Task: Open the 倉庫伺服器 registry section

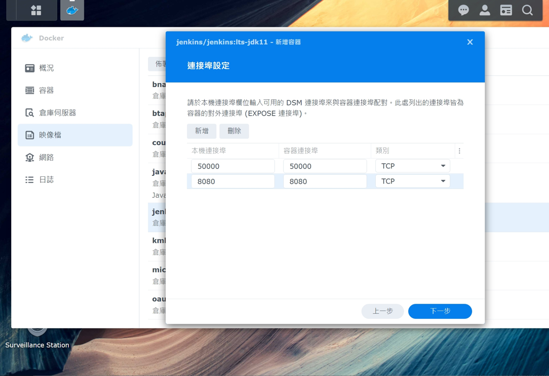Action: point(75,113)
